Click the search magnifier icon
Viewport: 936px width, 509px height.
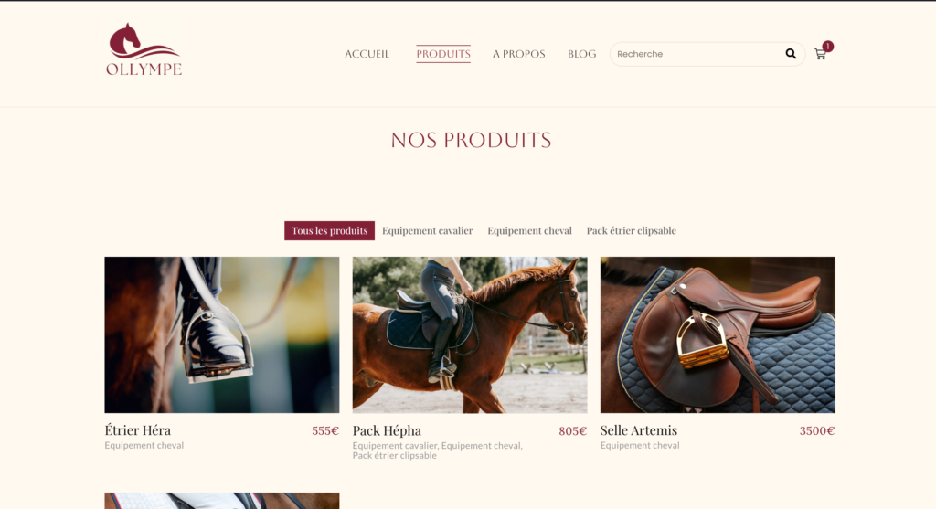791,54
